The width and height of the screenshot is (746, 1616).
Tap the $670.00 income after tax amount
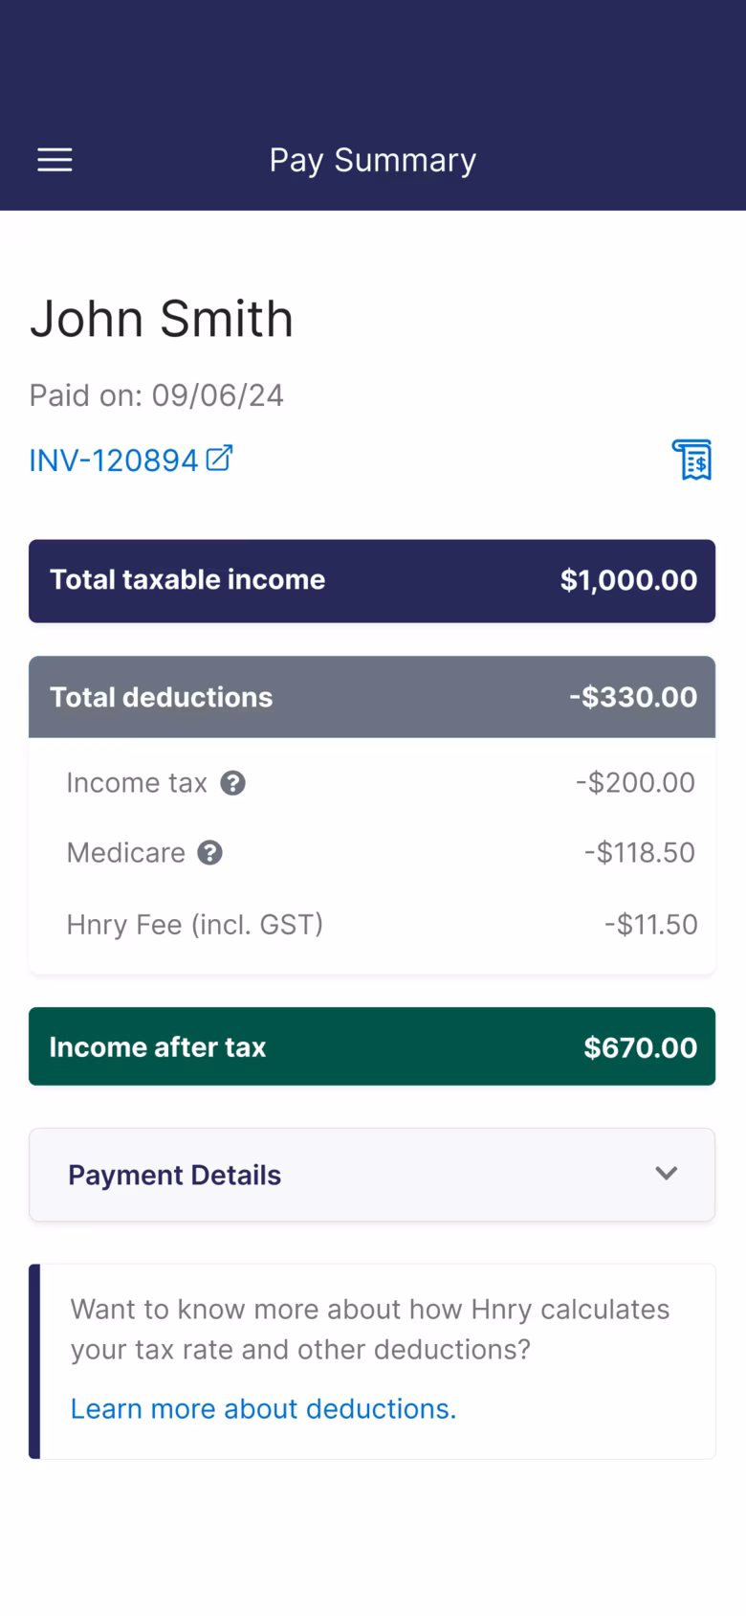(641, 1047)
